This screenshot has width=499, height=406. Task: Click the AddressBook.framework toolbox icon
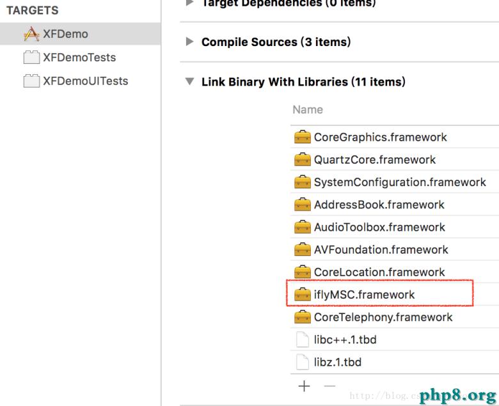(x=302, y=205)
